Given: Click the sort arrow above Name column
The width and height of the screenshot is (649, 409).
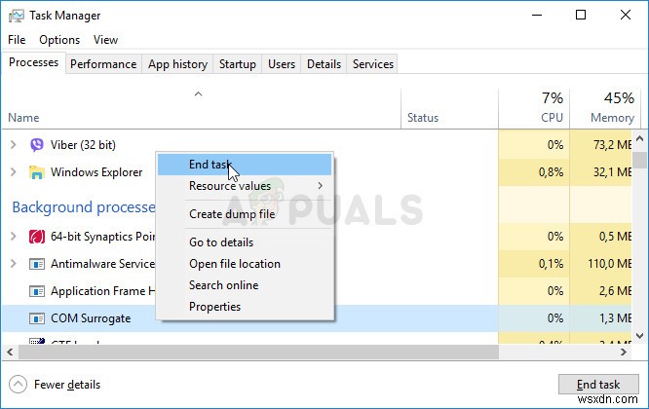Looking at the screenshot, I should [198, 94].
